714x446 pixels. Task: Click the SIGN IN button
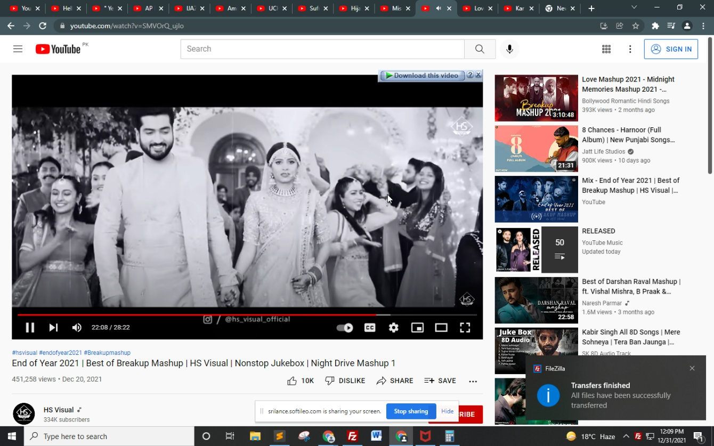click(x=671, y=49)
